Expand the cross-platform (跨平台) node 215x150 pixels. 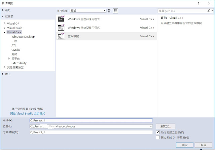pyautogui.click(x=9, y=59)
